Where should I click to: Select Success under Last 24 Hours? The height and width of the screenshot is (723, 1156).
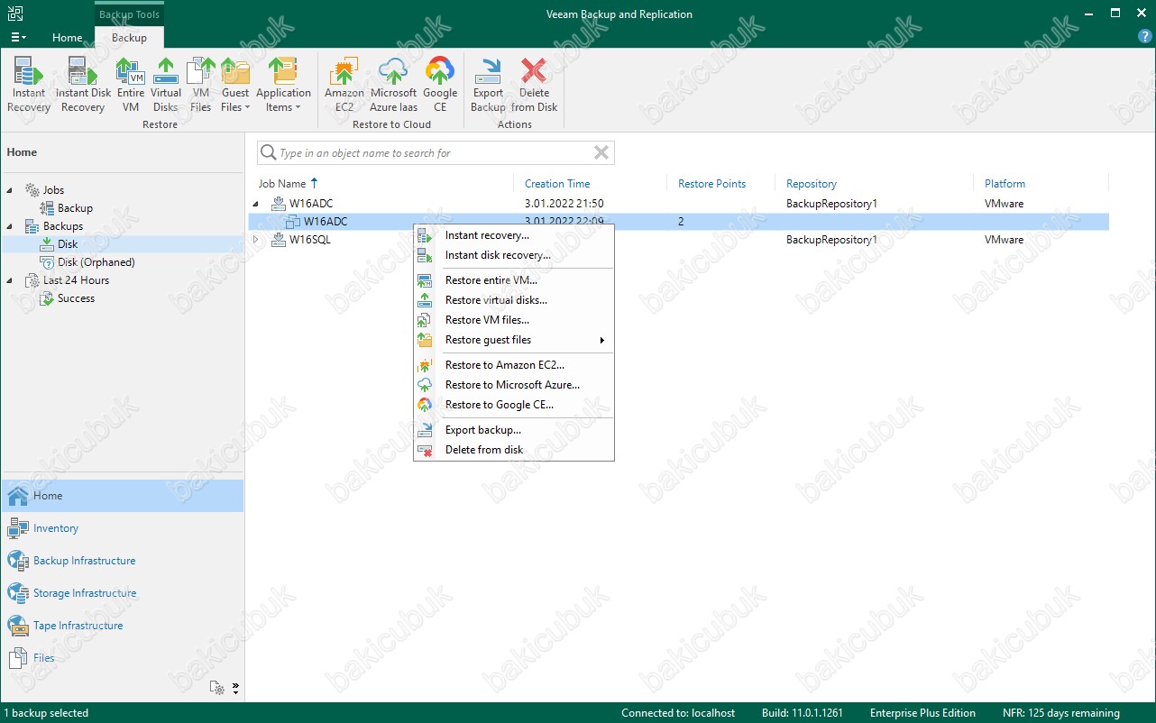point(76,298)
